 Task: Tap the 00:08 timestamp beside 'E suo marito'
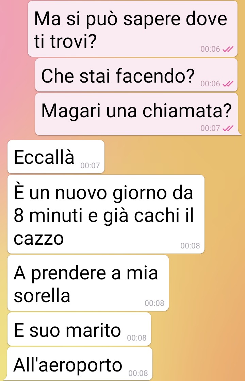(x=137, y=338)
